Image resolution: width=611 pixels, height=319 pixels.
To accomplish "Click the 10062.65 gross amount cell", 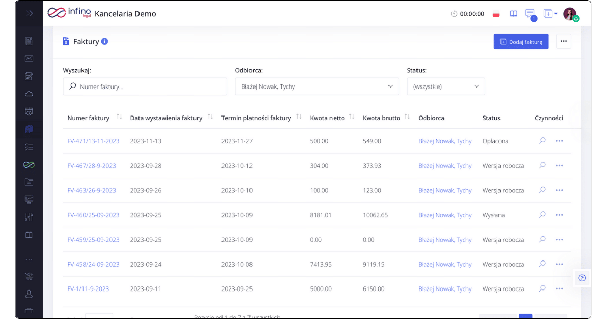I will [x=375, y=215].
